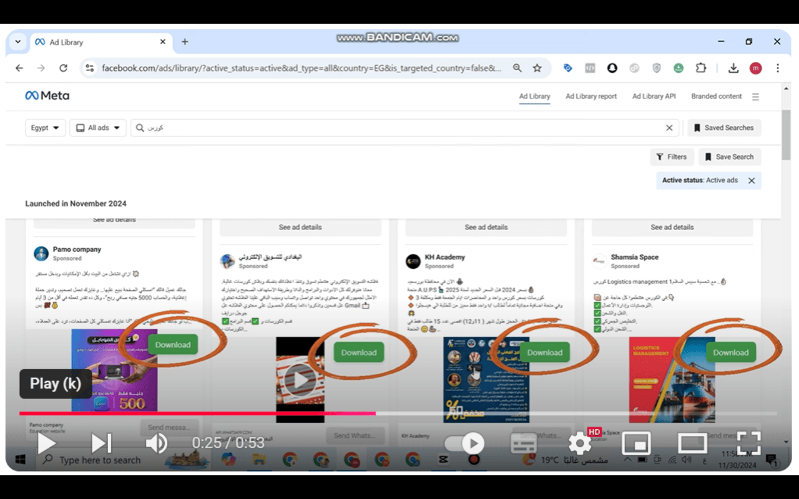The height and width of the screenshot is (499, 799).
Task: Enable subtitles with the CC icon
Action: click(x=523, y=443)
